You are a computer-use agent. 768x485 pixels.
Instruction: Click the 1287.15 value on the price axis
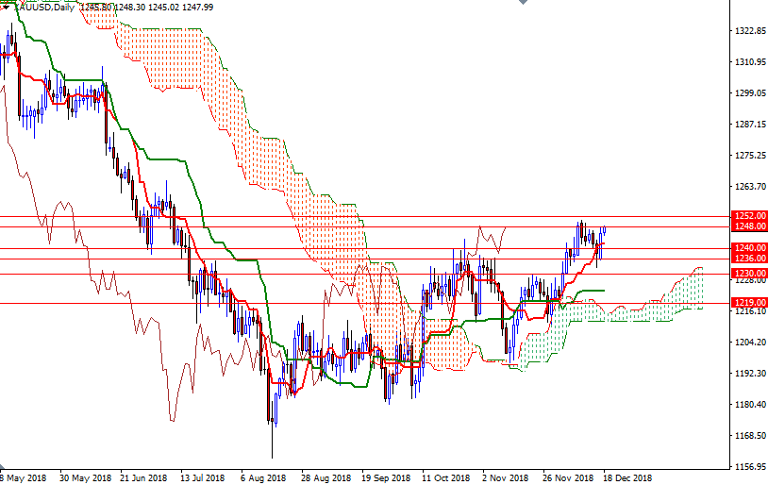(749, 125)
